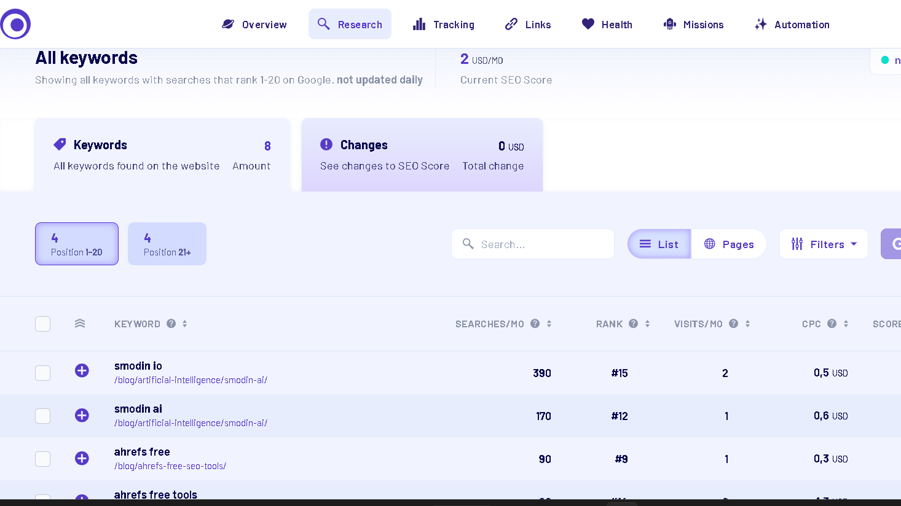Show Position 1-20 keywords

tap(77, 244)
